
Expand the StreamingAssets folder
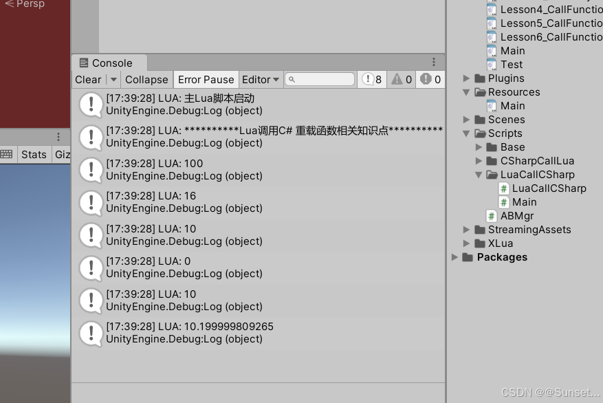466,230
